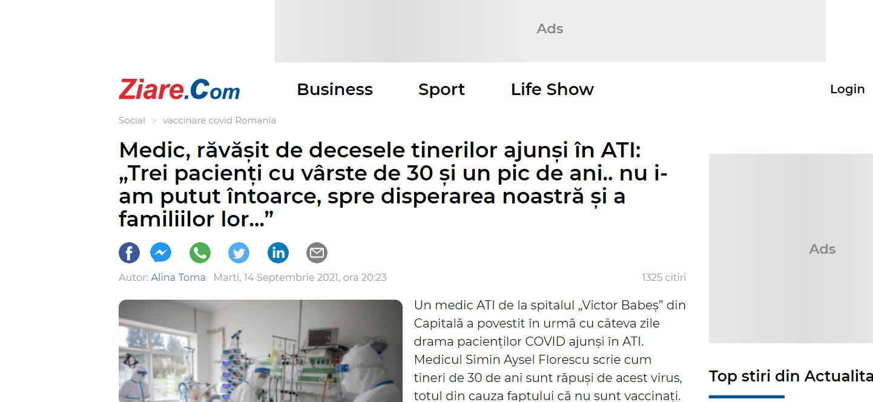The height and width of the screenshot is (402, 873).
Task: Open the Life Show section
Action: tap(552, 89)
